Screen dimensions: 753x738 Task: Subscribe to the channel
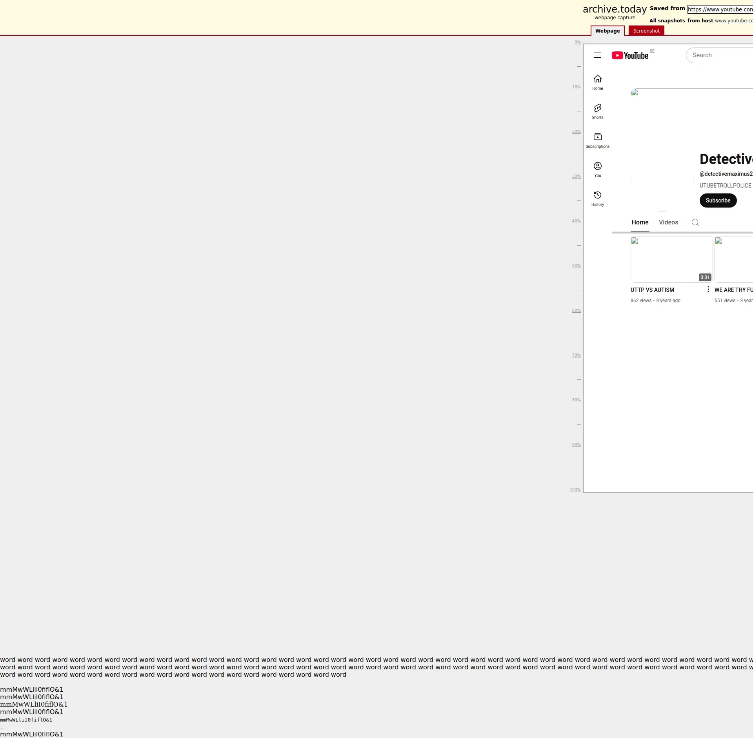pyautogui.click(x=718, y=200)
